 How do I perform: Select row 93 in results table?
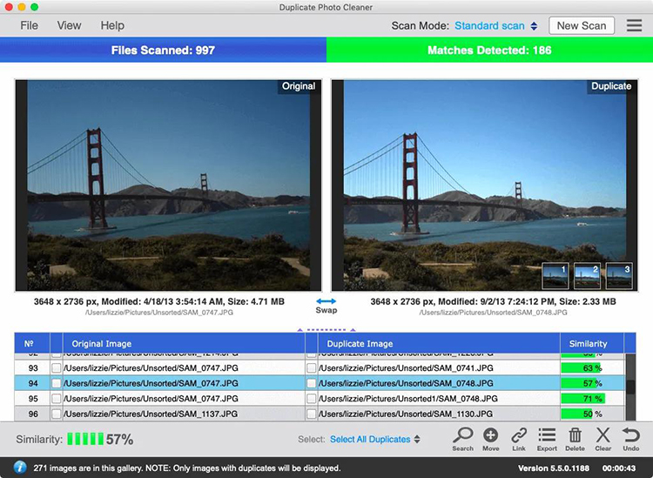point(320,367)
